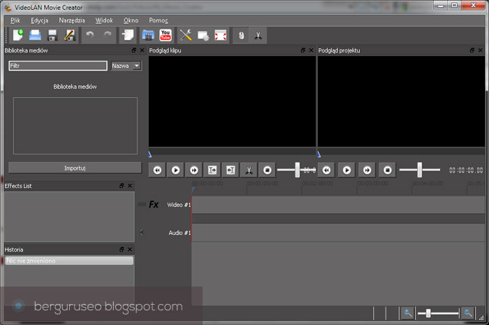Click the import media page-arrow icon
Image resolution: width=489 pixels, height=325 pixels.
[x=128, y=35]
